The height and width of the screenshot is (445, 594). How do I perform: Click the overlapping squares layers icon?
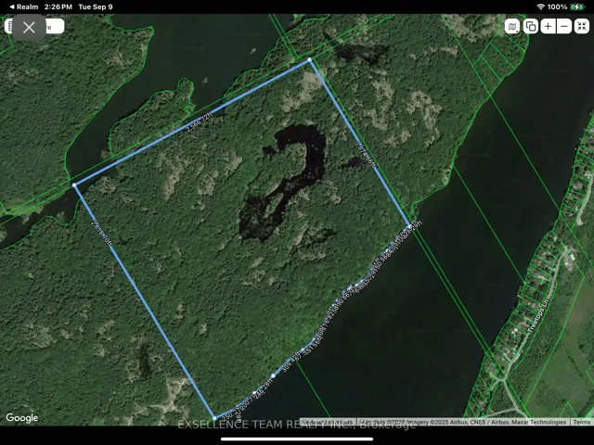[530, 26]
